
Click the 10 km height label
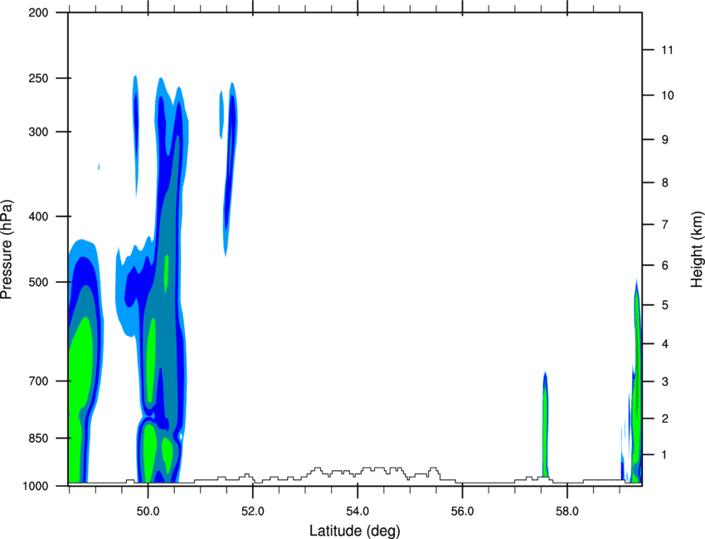tap(667, 95)
